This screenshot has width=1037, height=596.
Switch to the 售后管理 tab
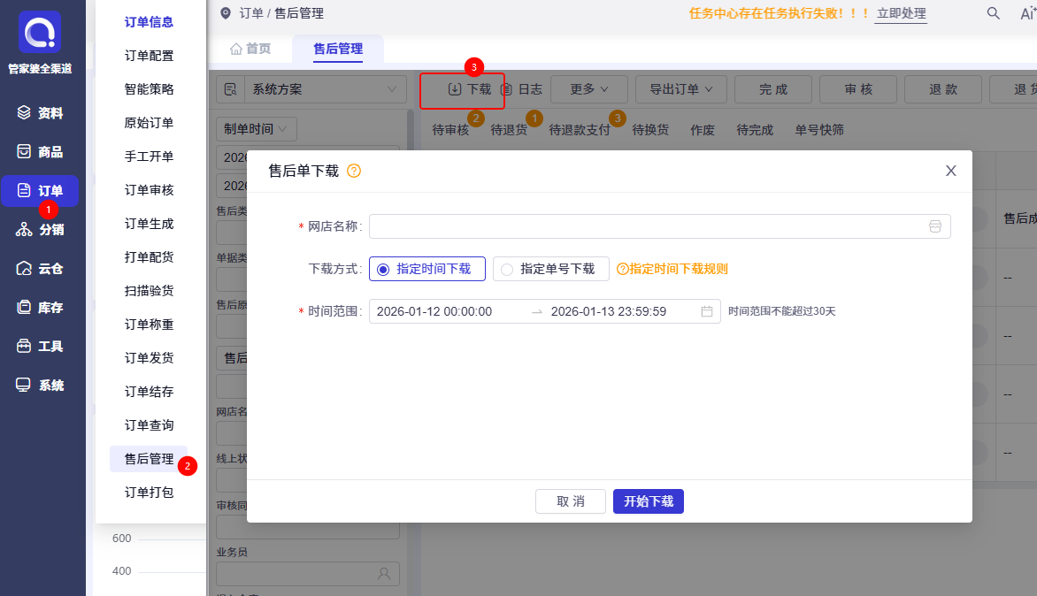338,49
